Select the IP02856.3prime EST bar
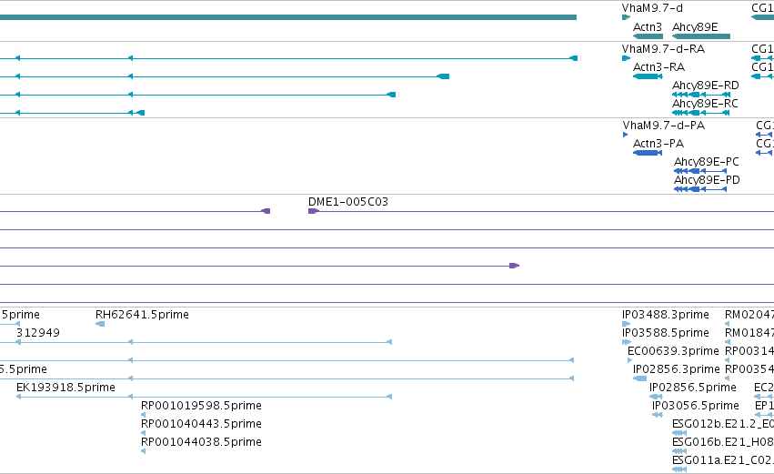The height and width of the screenshot is (474, 774). (639, 378)
